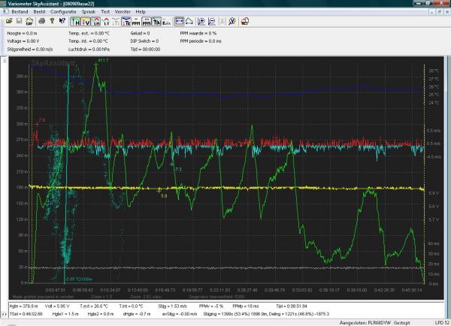Viewport: 451px width, 326px height.
Task: Click the zoom in magnifier icon
Action: (201, 22)
